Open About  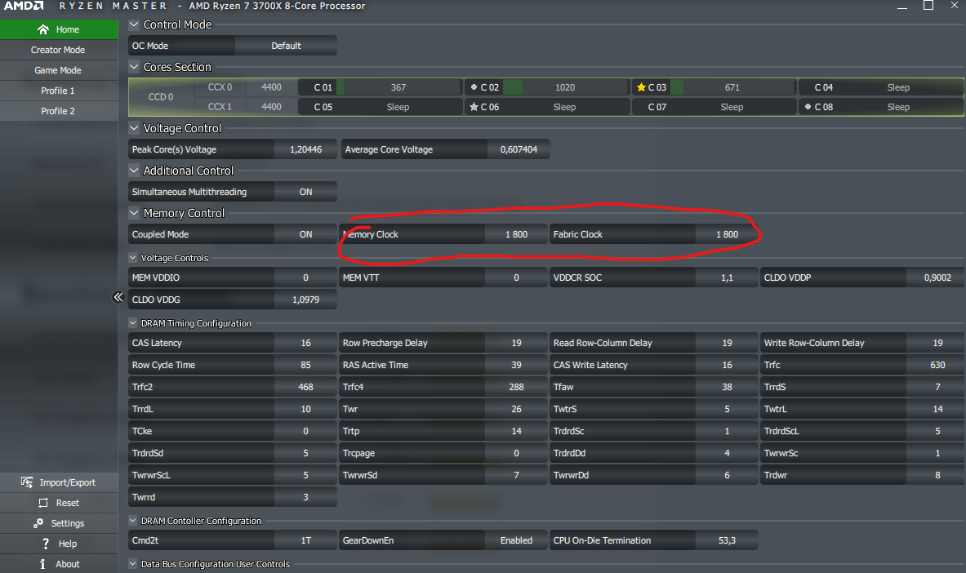click(x=59, y=564)
